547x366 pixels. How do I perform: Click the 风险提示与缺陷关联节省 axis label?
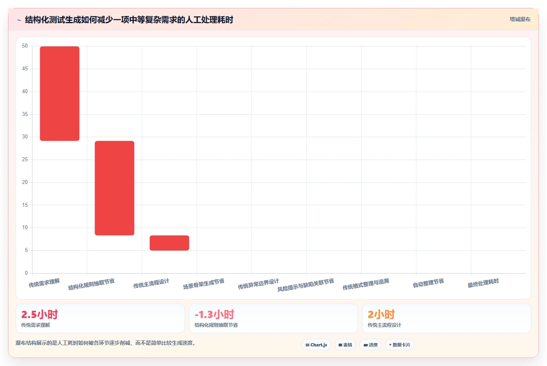(x=306, y=285)
